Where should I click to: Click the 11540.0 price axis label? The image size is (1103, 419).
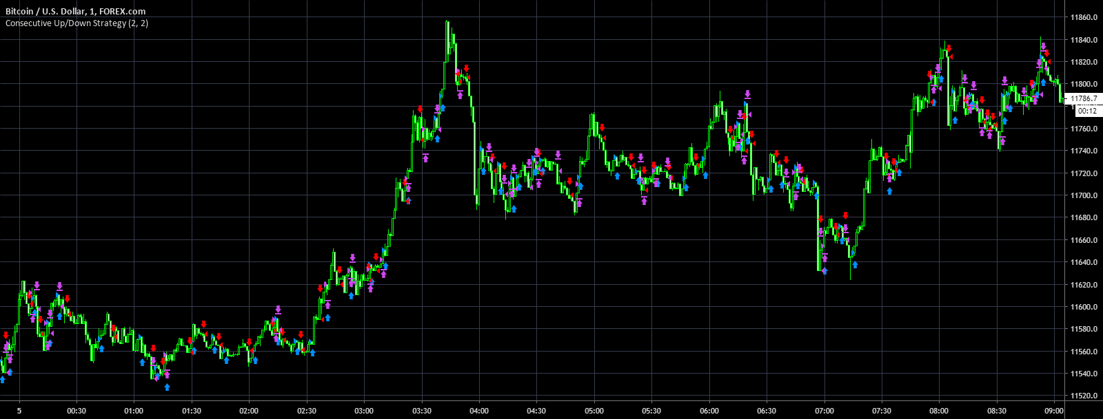pos(1084,374)
